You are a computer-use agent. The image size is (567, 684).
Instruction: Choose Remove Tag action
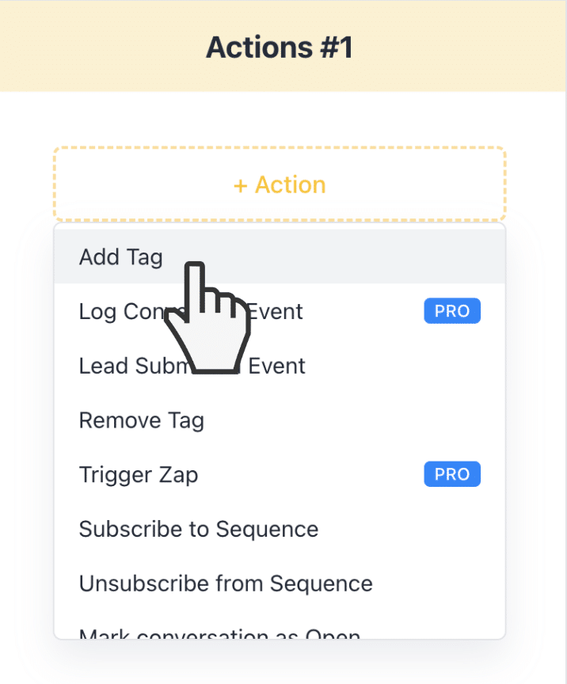[x=280, y=420]
